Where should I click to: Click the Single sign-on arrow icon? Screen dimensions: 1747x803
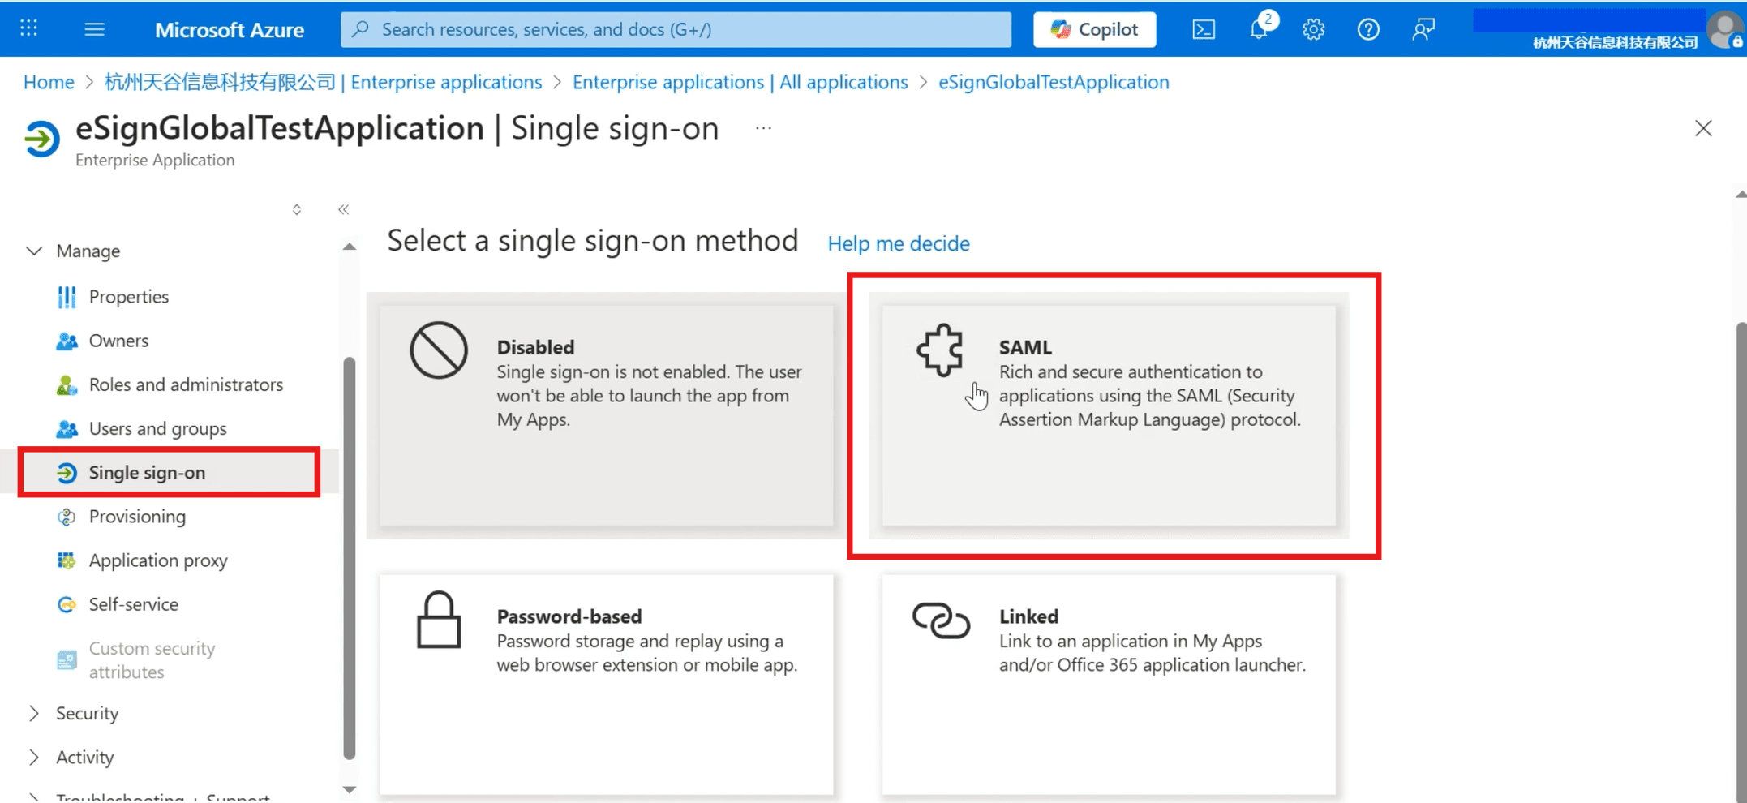(67, 472)
